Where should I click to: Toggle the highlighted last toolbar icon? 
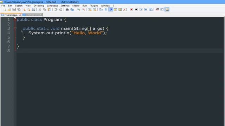point(167,9)
